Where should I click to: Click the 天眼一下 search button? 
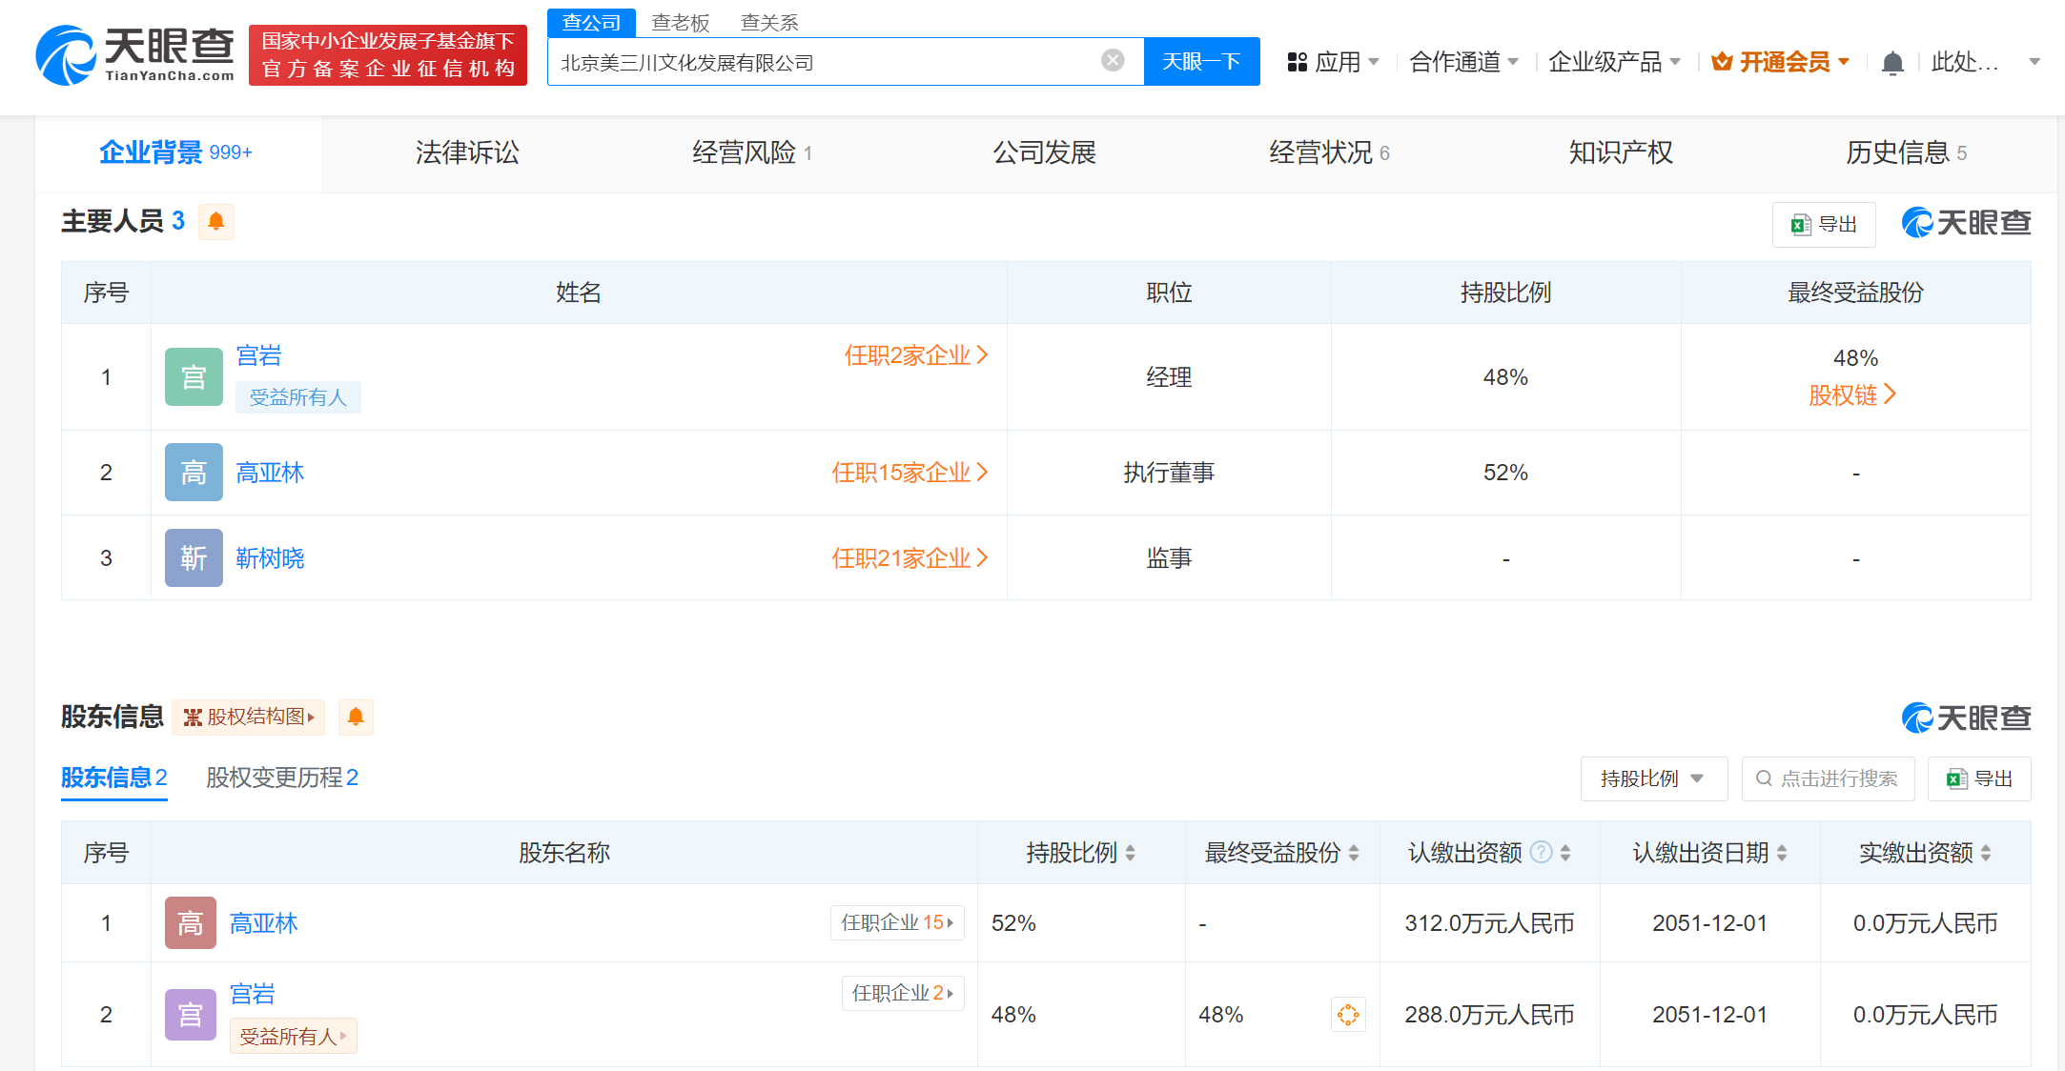[1201, 61]
